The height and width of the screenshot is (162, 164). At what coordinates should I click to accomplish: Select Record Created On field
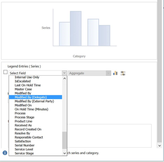coord(36,129)
